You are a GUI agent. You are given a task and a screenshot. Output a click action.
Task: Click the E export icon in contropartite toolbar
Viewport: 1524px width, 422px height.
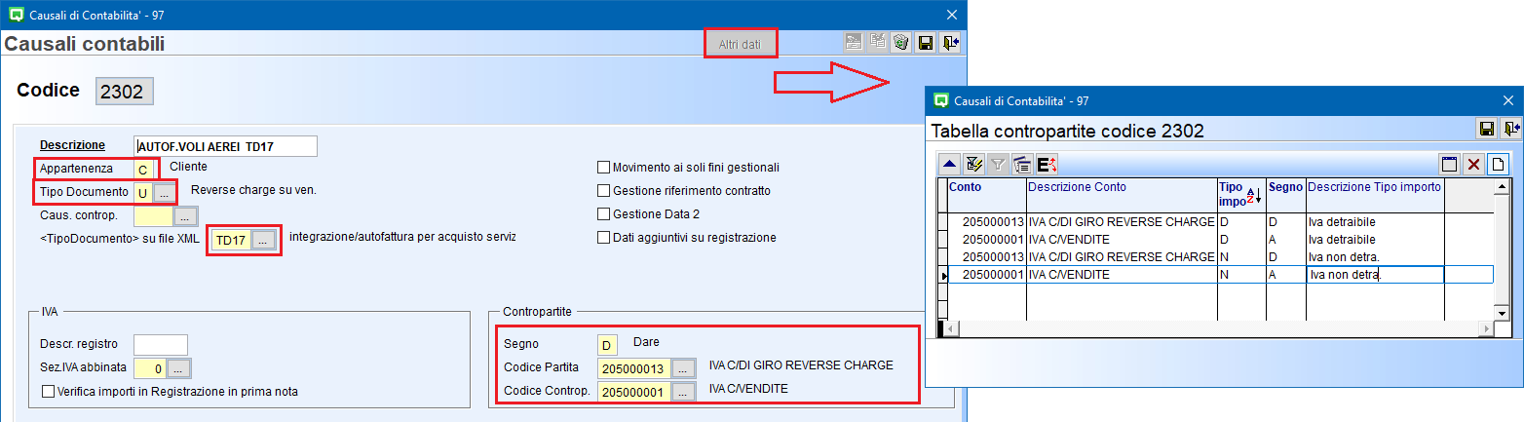[1047, 165]
